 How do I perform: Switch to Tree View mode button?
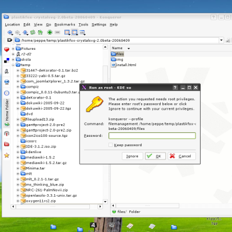pos(75,32)
